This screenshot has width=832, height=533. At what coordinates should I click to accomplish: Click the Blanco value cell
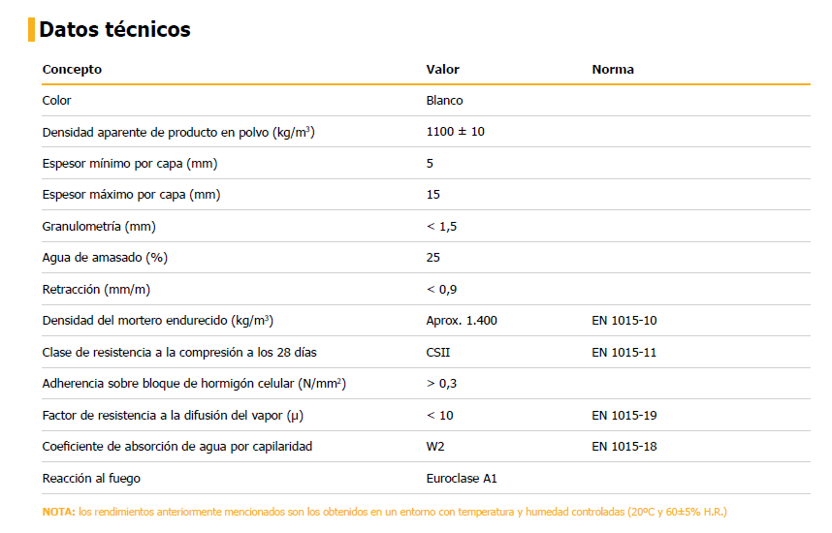tap(444, 100)
